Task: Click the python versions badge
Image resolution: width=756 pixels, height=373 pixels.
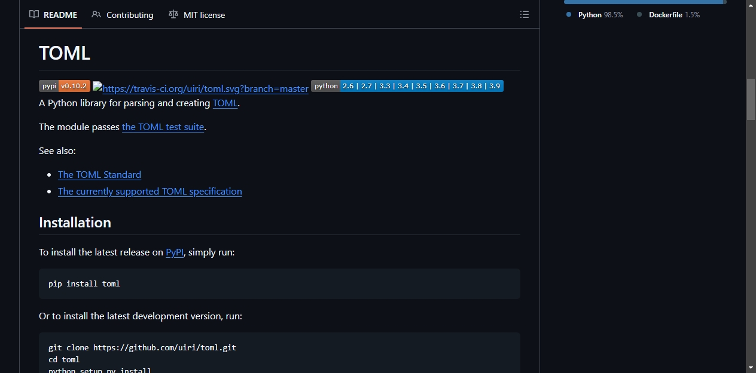Action: (x=407, y=86)
